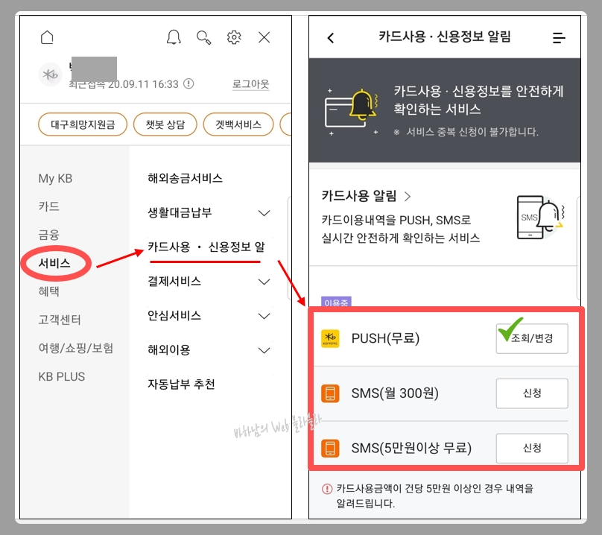This screenshot has width=602, height=535.
Task: Click 신청 for SMS(월 300원)
Action: point(532,393)
